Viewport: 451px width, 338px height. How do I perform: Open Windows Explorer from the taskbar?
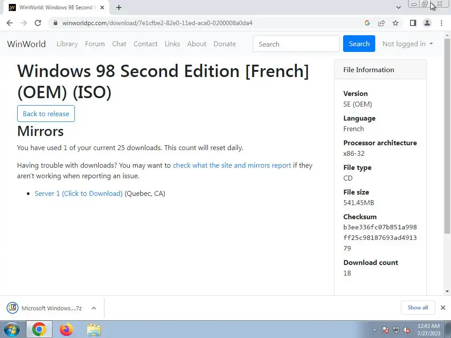point(94,330)
